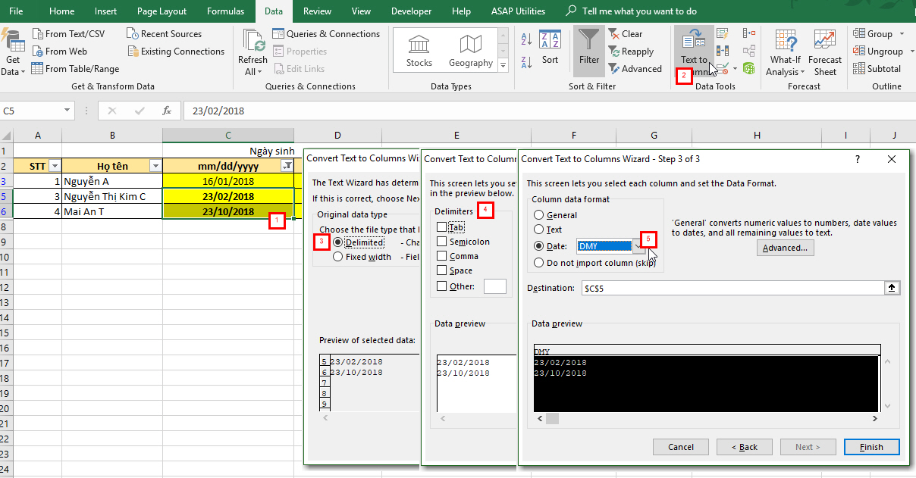Click the Geography data type icon
916x478 pixels.
point(470,45)
